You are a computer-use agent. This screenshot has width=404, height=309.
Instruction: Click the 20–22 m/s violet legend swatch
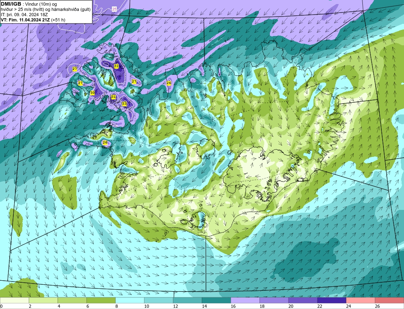coord(303,300)
